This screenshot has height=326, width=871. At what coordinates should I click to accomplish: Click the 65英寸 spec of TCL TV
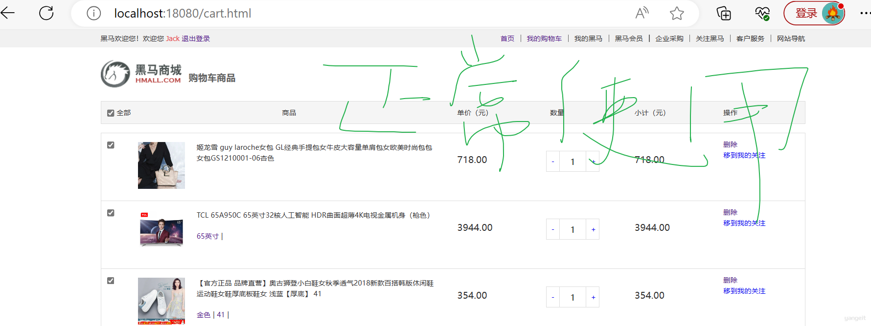[x=208, y=236]
